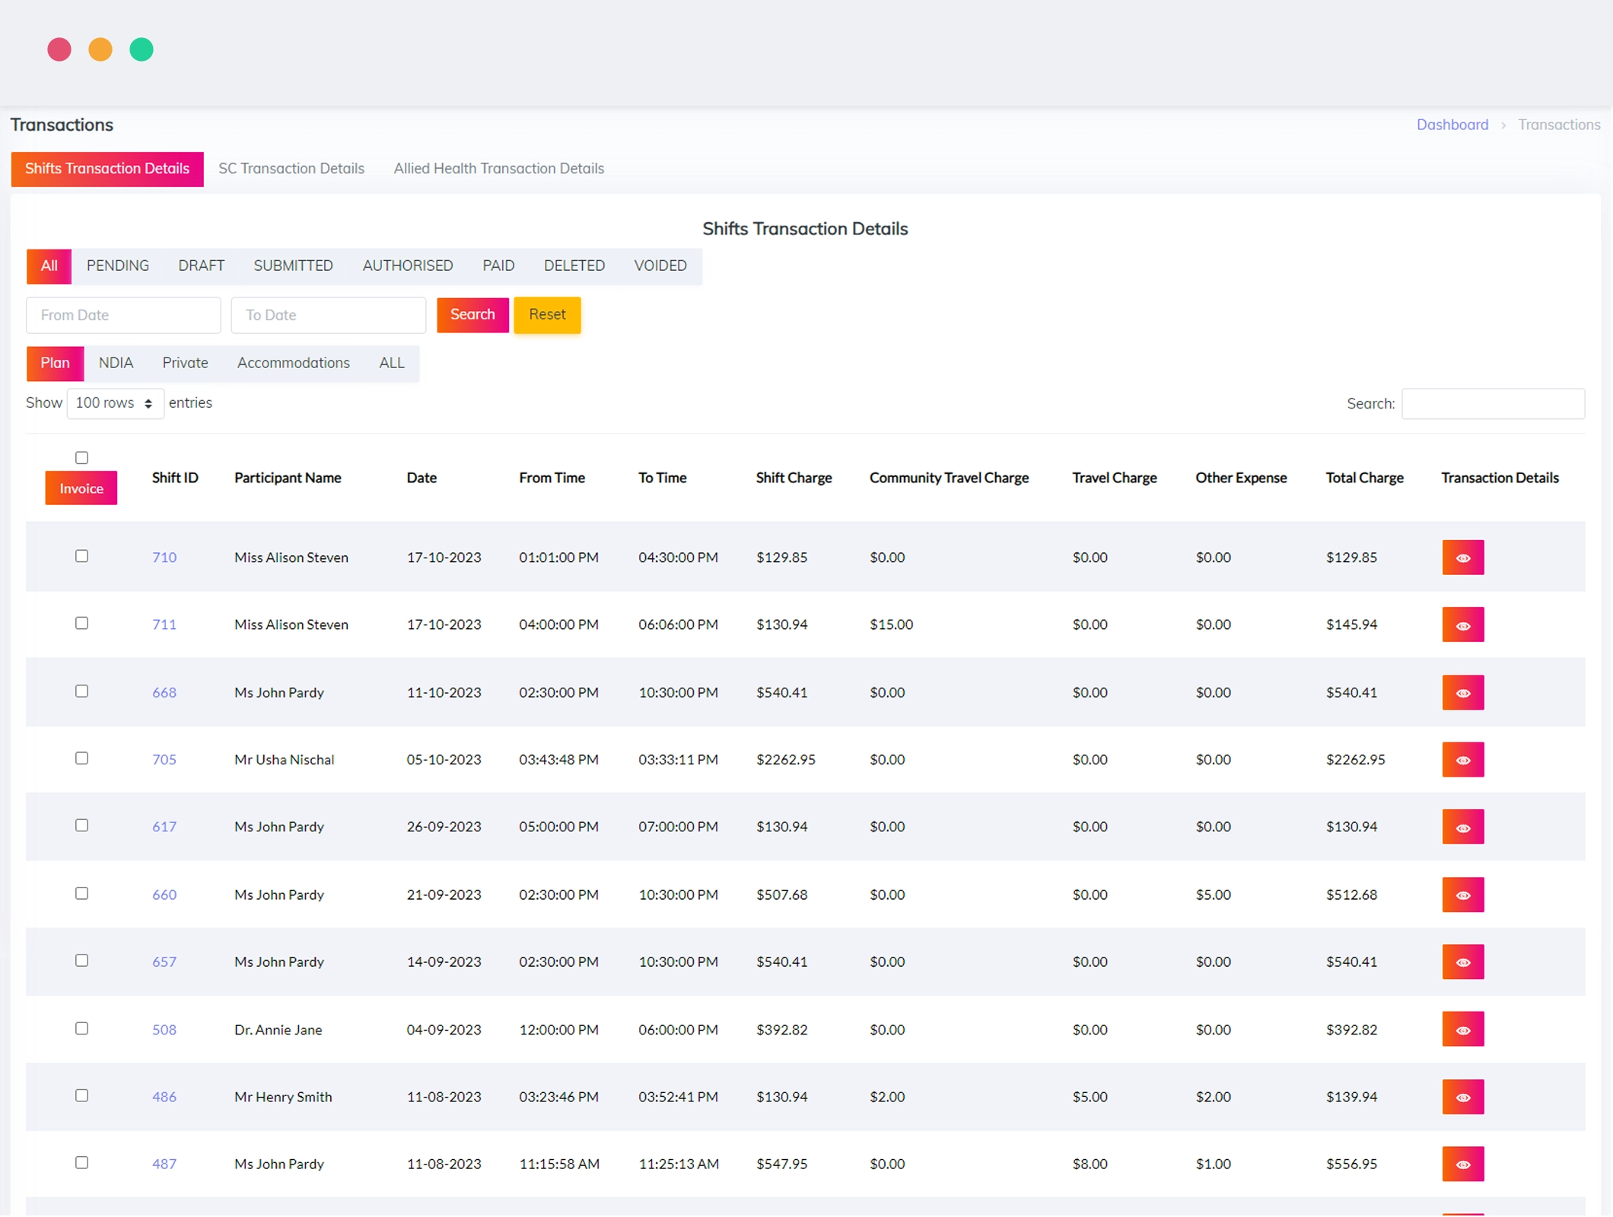Click the red window close dot

tap(59, 49)
